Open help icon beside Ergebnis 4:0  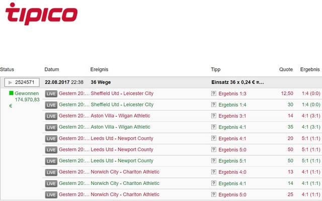[x=213, y=172]
